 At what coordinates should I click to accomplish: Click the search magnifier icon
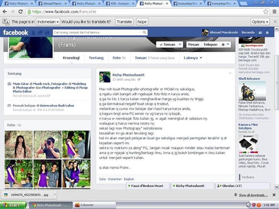pyautogui.click(x=145, y=33)
